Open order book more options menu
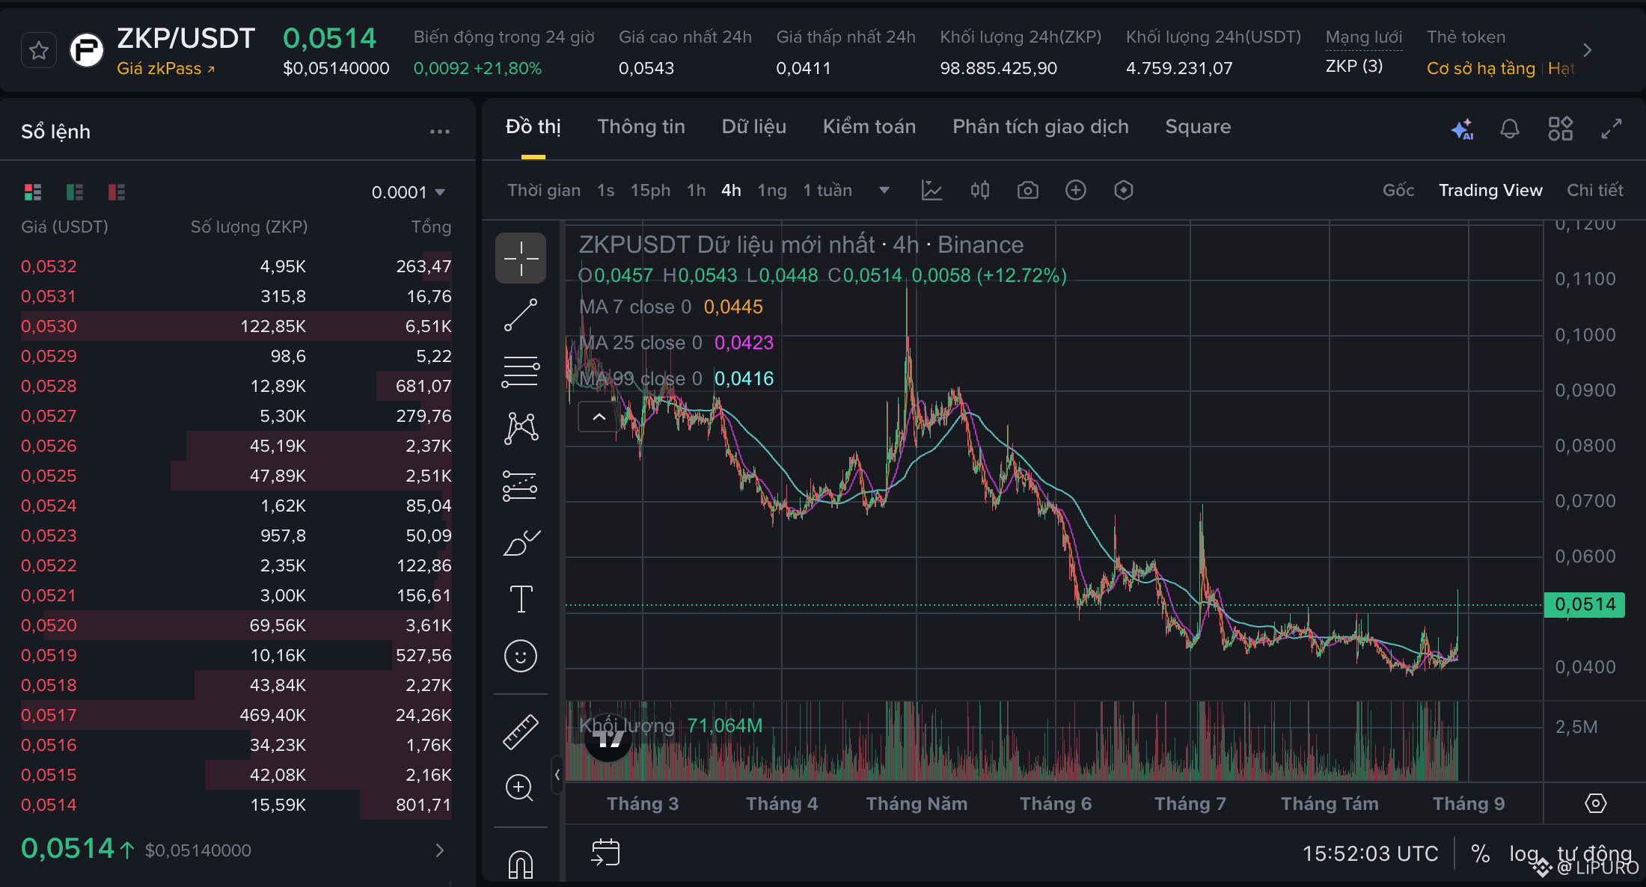Screen dimensions: 1646x887 440,132
